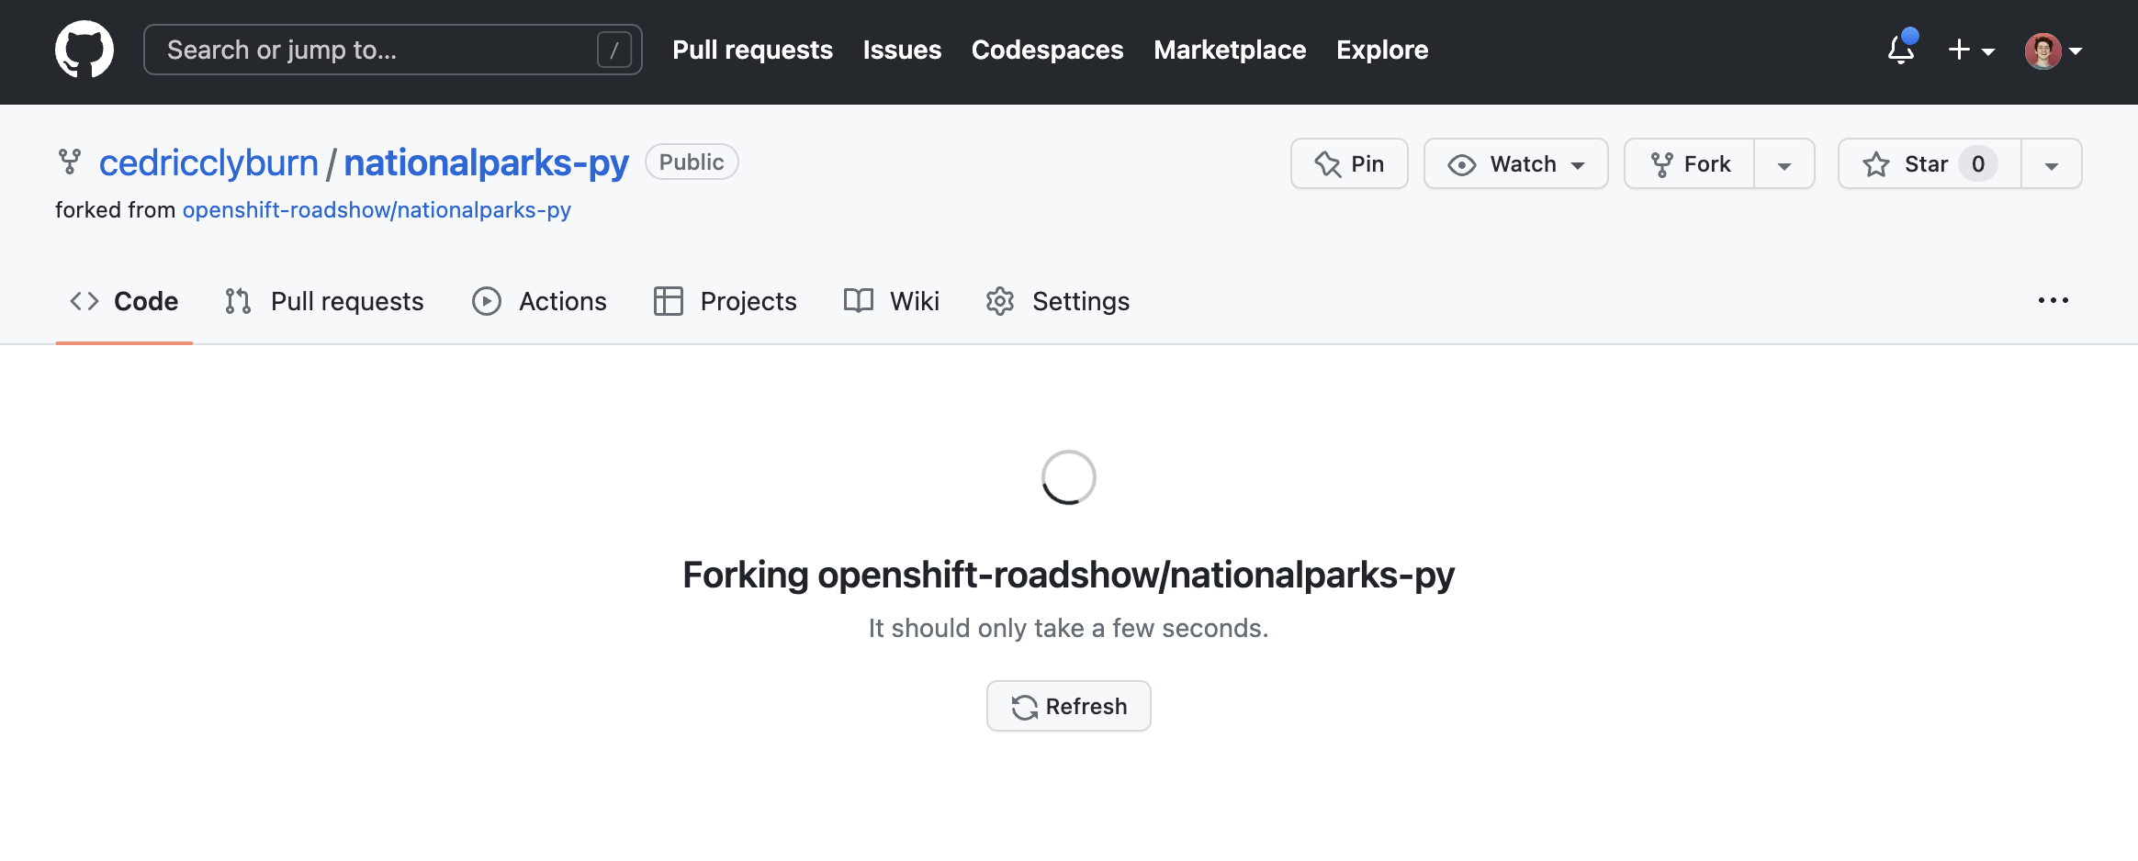2138x861 pixels.
Task: Expand the Star lists dropdown arrow
Action: (x=2052, y=163)
